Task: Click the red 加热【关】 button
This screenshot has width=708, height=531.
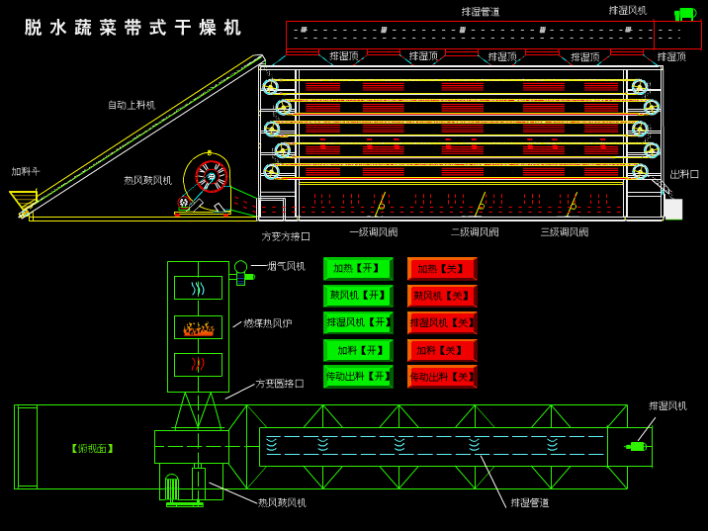Action: coord(442,269)
